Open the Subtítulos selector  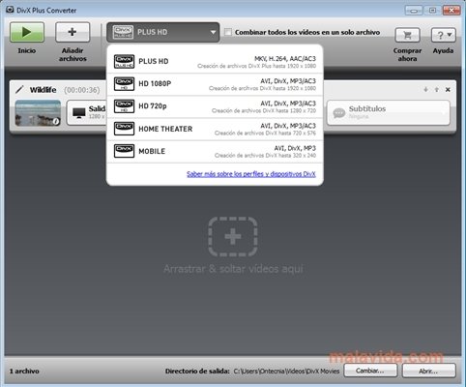tap(389, 112)
